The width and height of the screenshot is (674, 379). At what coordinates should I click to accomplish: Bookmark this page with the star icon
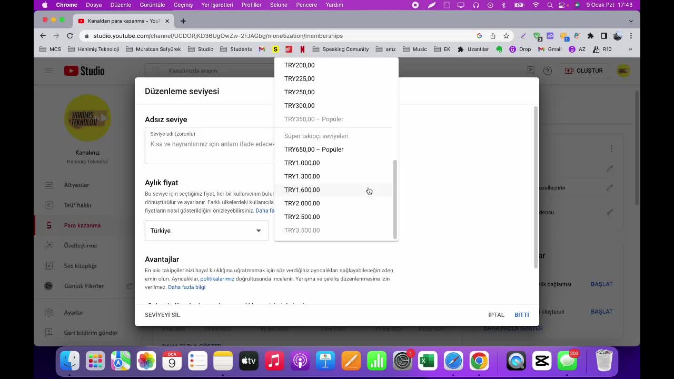point(506,36)
